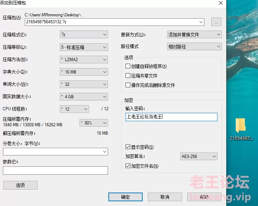Open the 压缩方法 dropdown showing LZMA2
This screenshot has height=206, width=258.
(84, 60)
